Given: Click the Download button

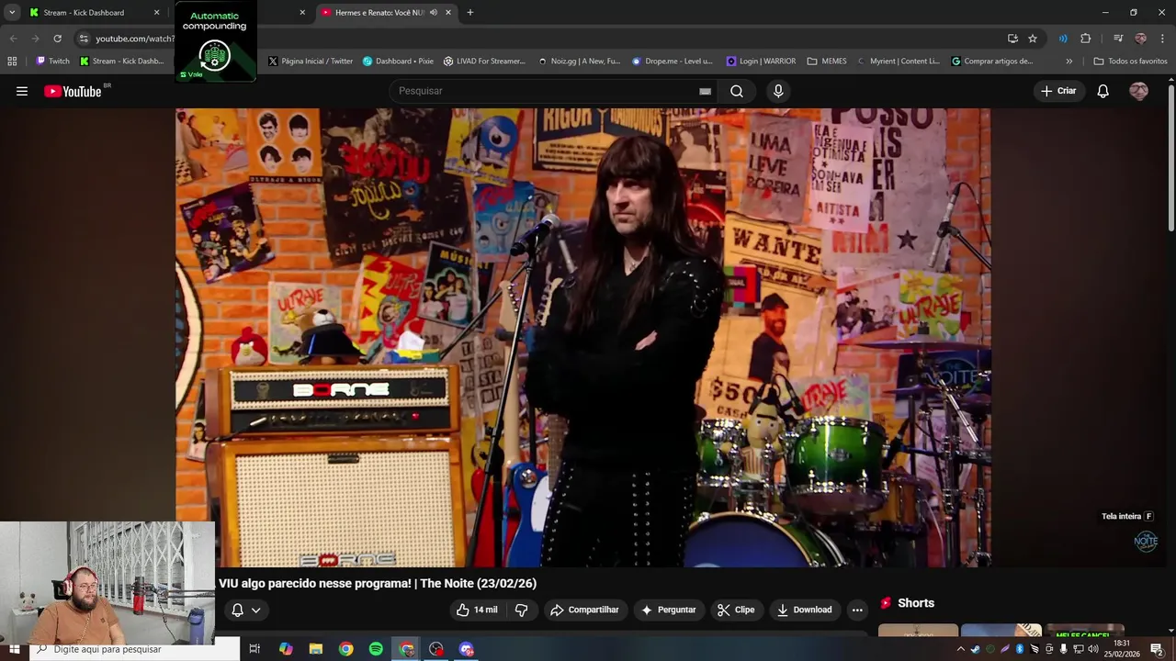Looking at the screenshot, I should coord(804,610).
